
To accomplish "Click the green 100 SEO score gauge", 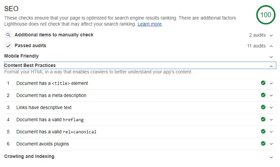I will [266, 15].
